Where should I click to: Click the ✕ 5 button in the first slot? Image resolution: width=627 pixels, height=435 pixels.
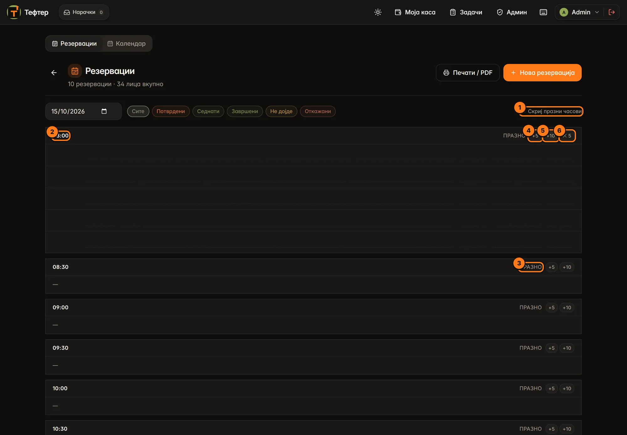[x=567, y=136]
